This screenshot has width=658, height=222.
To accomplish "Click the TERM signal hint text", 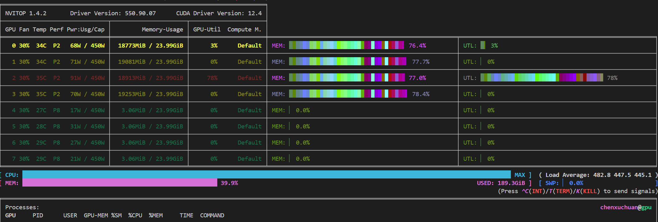I will pos(563,191).
